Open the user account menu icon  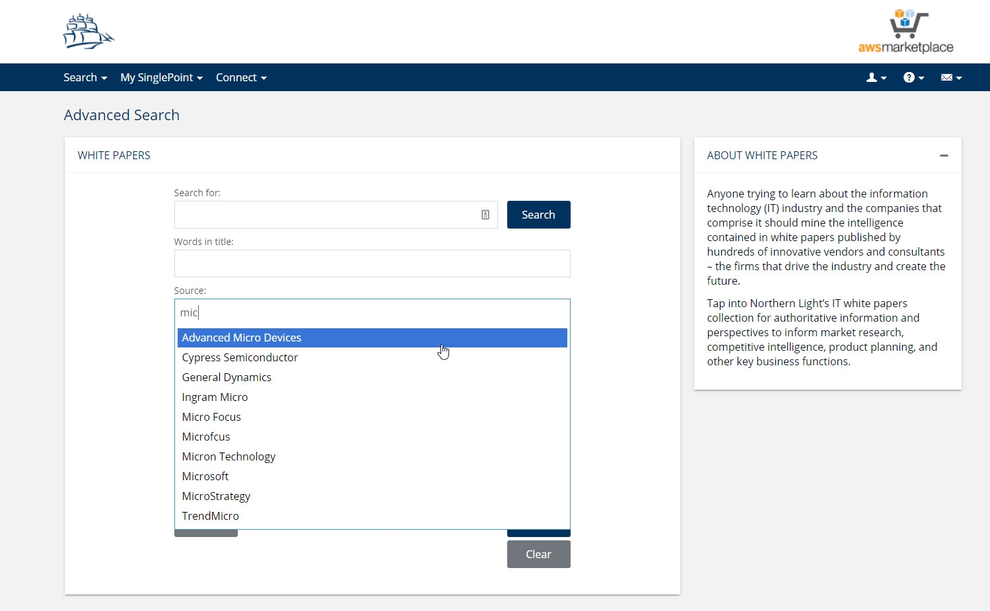pos(876,77)
